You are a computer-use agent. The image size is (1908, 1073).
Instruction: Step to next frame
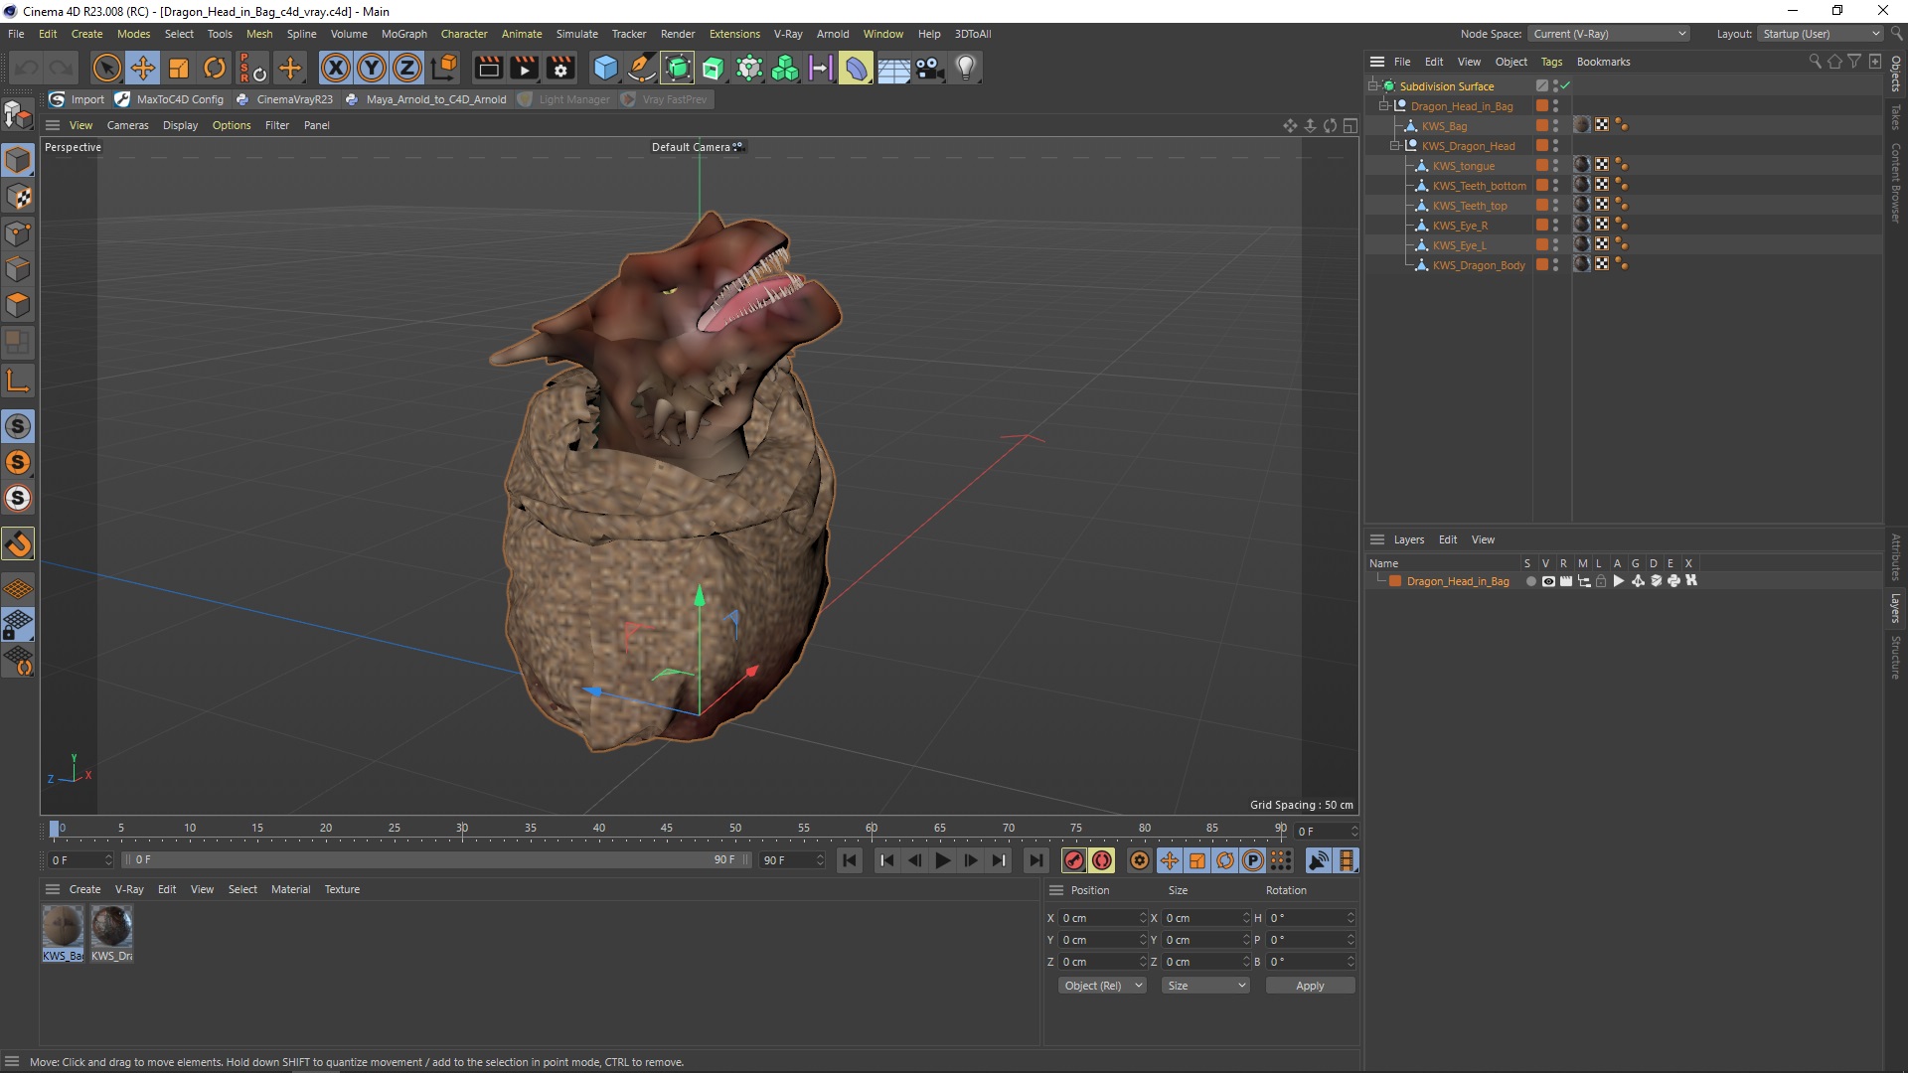(x=971, y=860)
